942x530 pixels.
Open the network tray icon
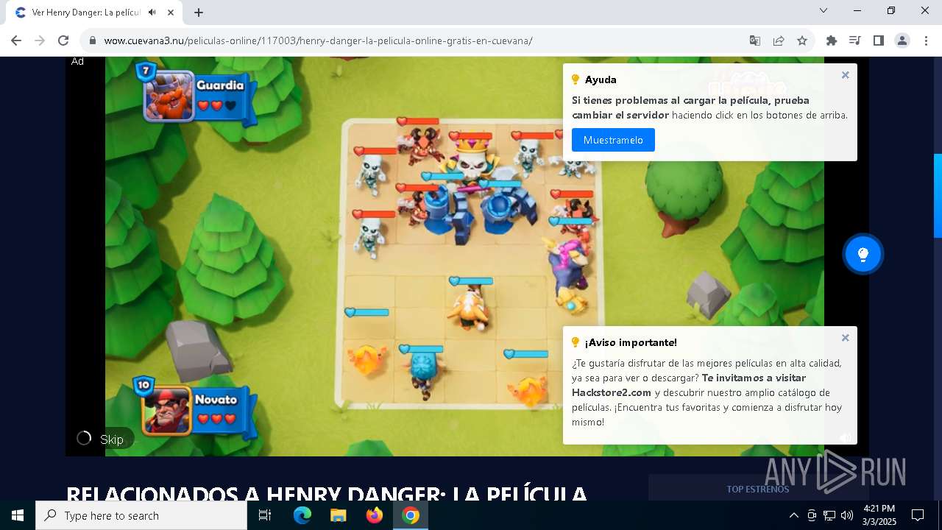829,515
